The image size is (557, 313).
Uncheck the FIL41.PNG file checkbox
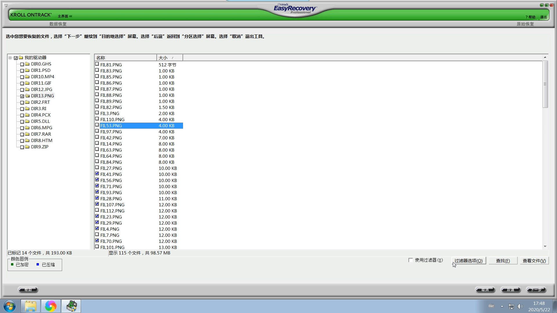(x=97, y=174)
